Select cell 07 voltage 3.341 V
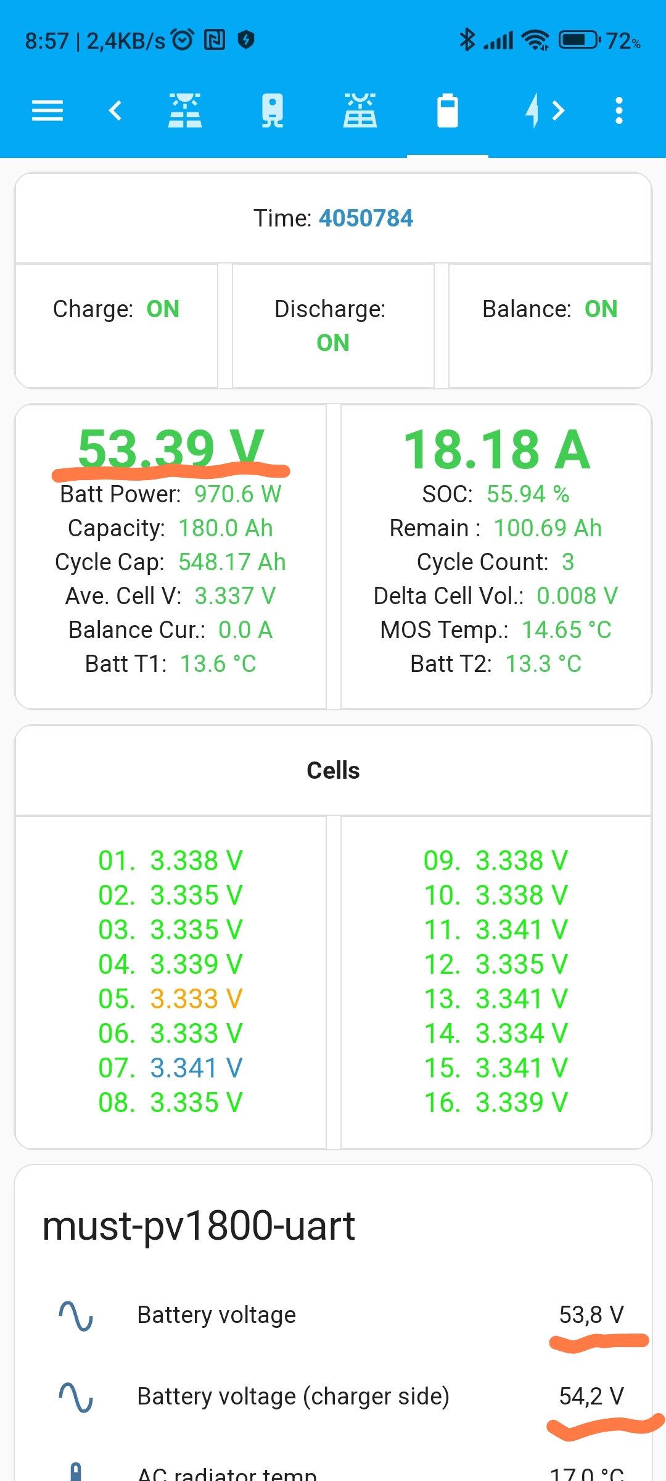666x1481 pixels. pyautogui.click(x=196, y=1068)
